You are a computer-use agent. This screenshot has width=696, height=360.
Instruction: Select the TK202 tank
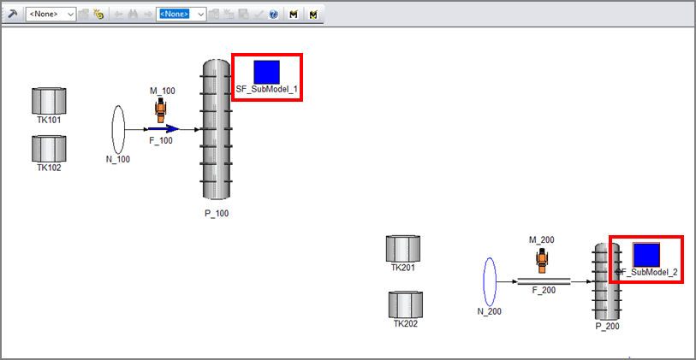[406, 304]
